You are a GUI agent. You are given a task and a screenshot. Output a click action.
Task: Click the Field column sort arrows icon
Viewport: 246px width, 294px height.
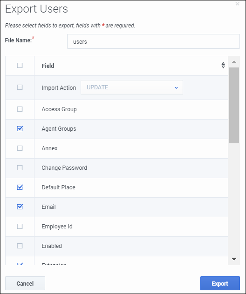(223, 65)
